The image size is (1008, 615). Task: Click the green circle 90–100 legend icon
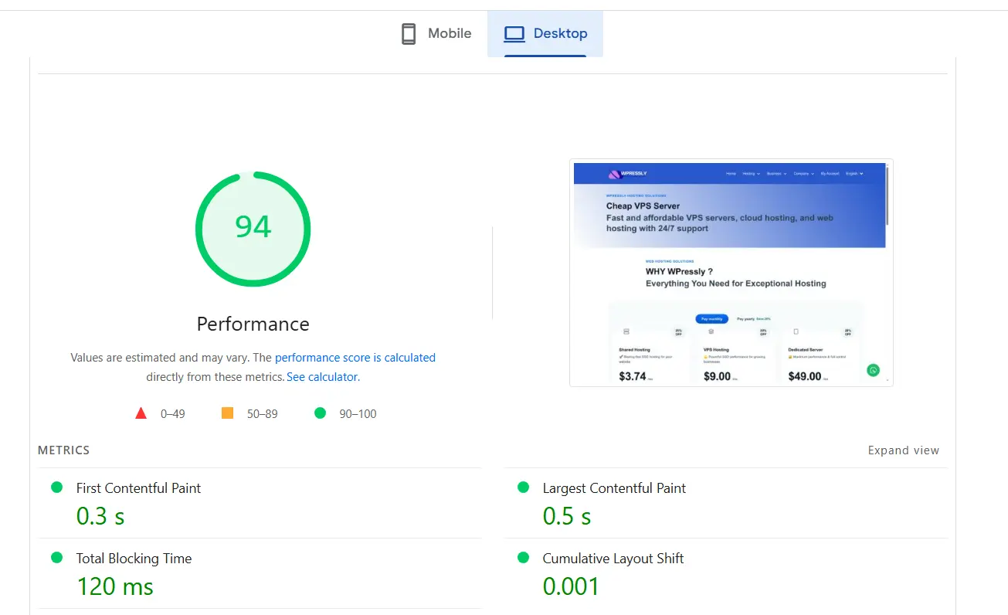(320, 413)
